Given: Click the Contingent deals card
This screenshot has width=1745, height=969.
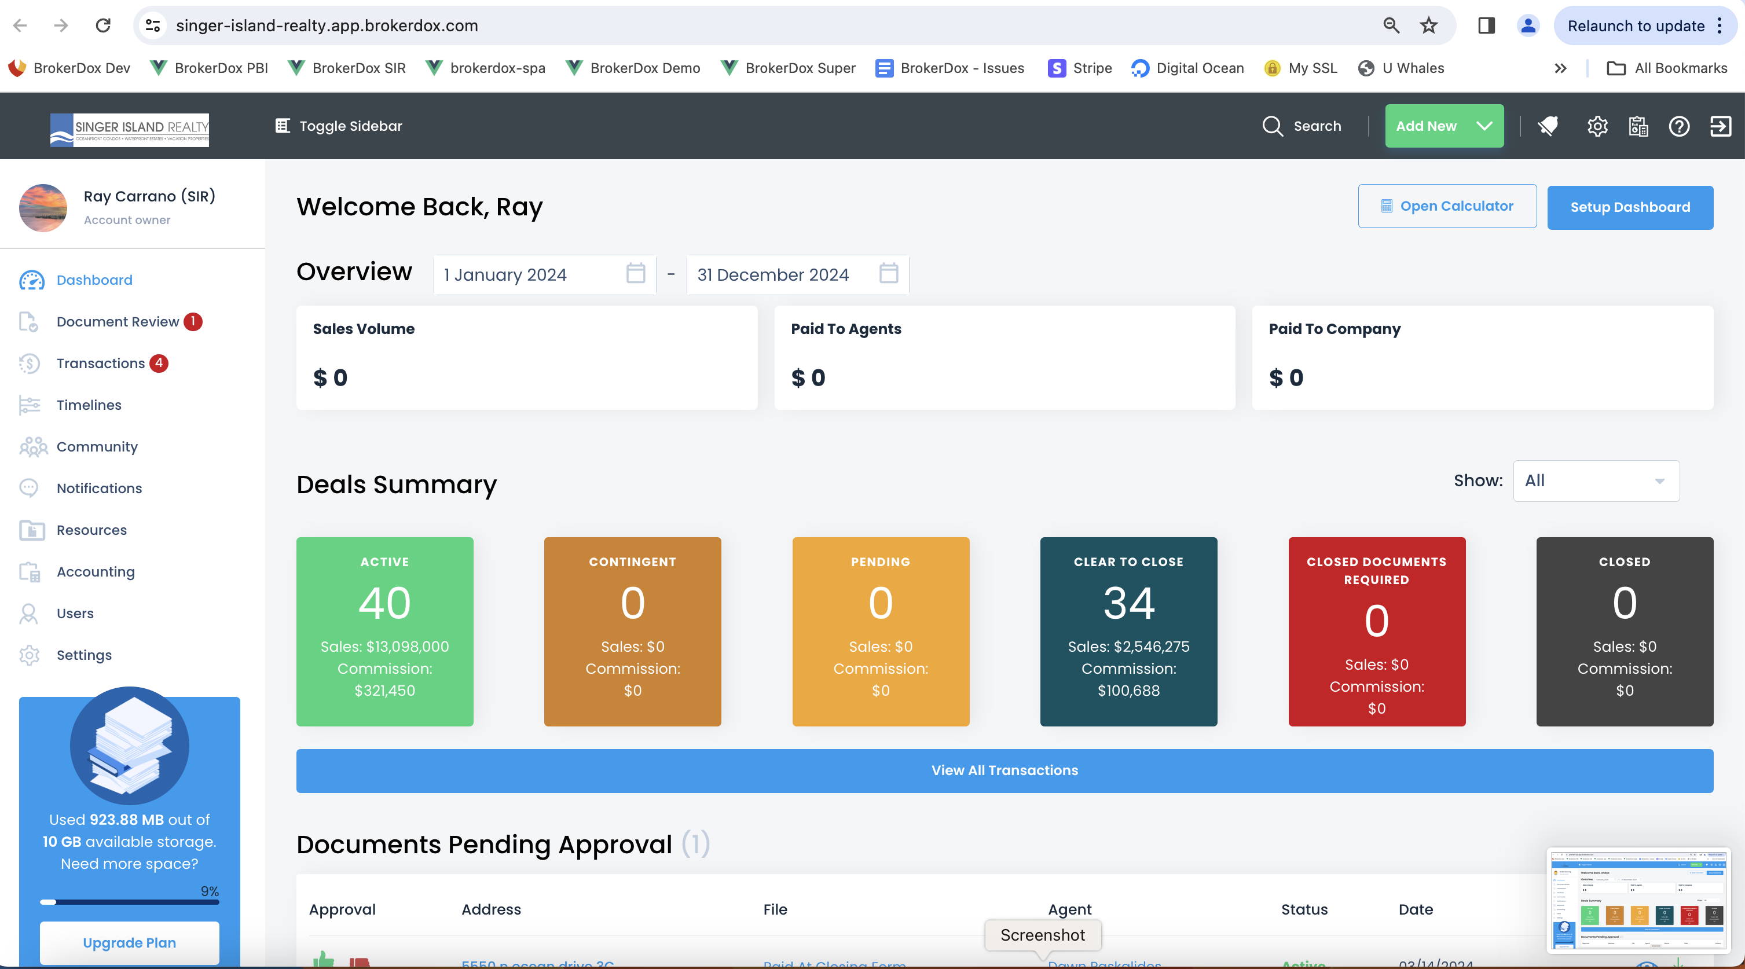Looking at the screenshot, I should pyautogui.click(x=632, y=632).
